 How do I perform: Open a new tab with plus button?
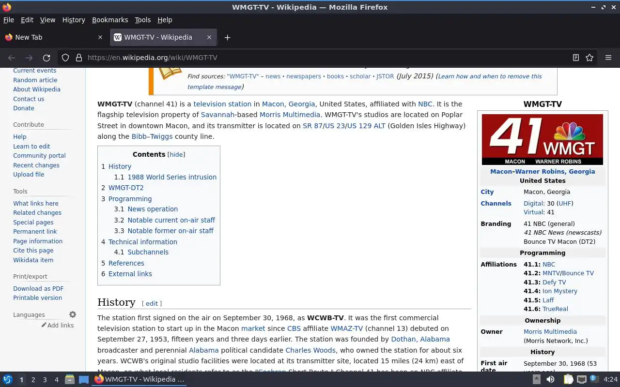coord(227,37)
